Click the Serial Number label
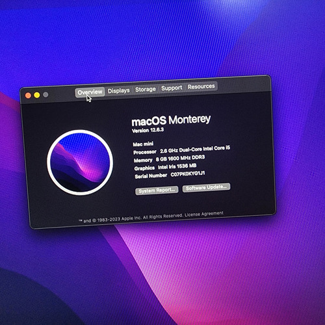 [151, 176]
